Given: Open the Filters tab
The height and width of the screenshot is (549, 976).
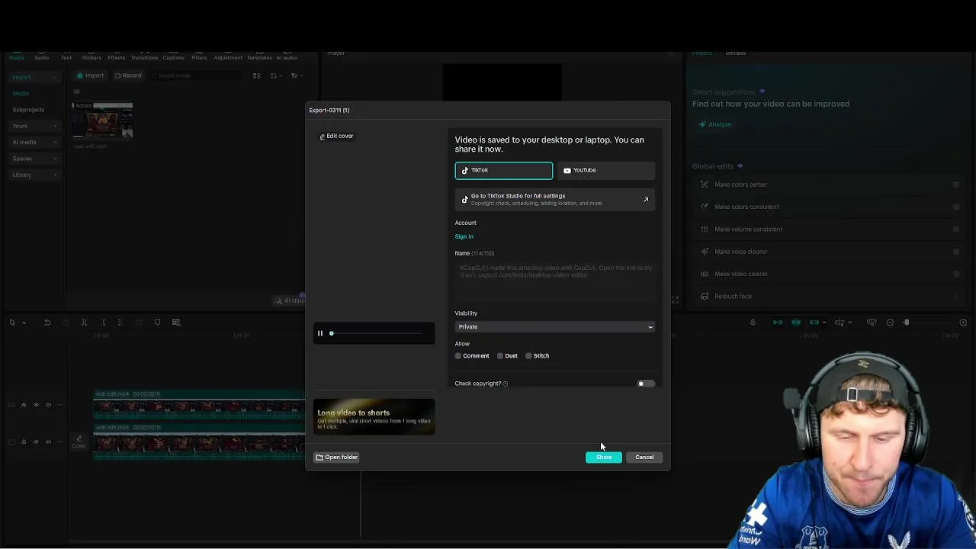Looking at the screenshot, I should coord(199,57).
